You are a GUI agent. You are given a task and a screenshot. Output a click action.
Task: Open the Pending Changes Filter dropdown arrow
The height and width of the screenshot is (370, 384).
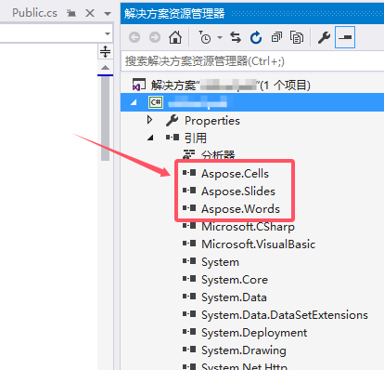coord(220,38)
